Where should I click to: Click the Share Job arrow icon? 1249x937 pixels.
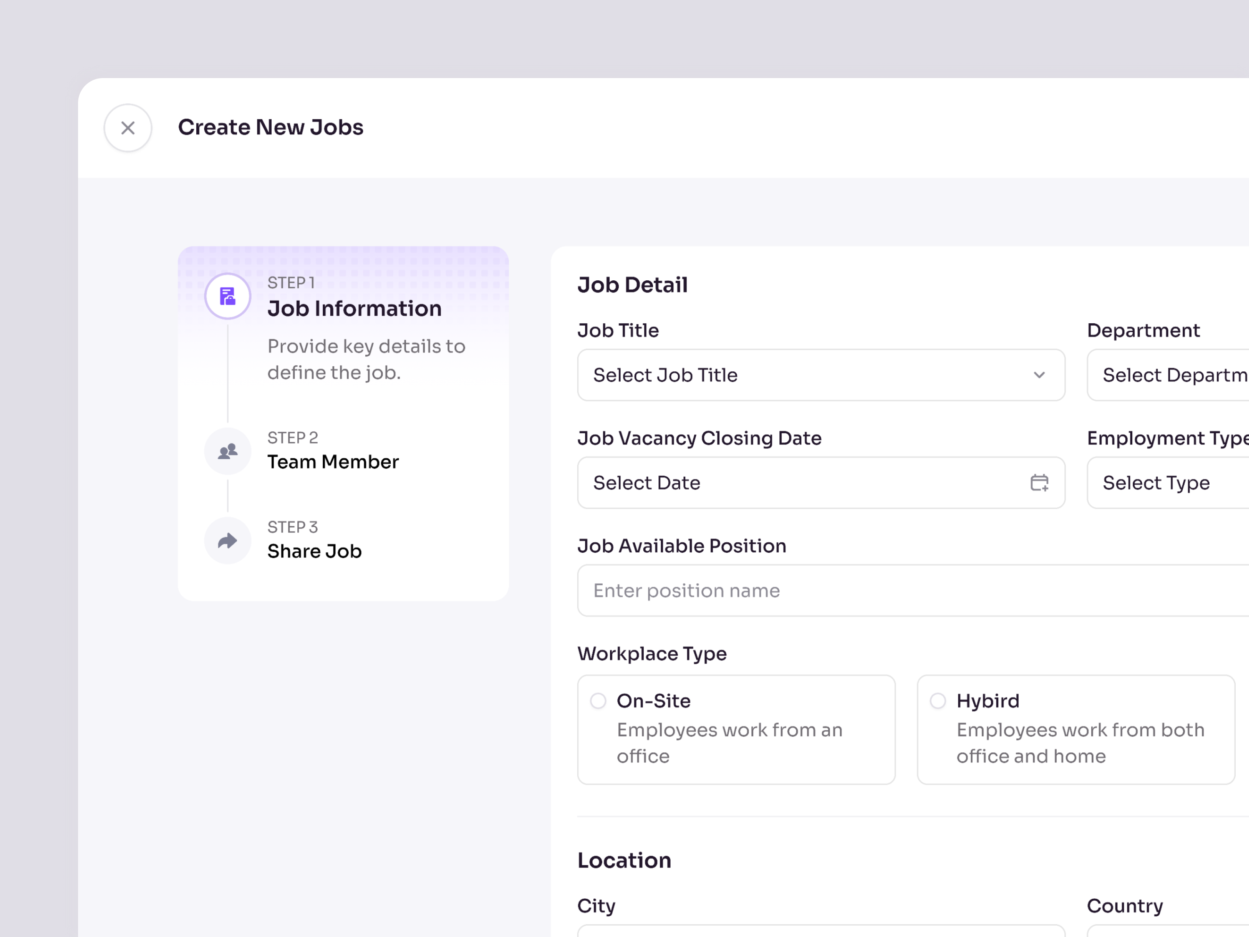228,540
